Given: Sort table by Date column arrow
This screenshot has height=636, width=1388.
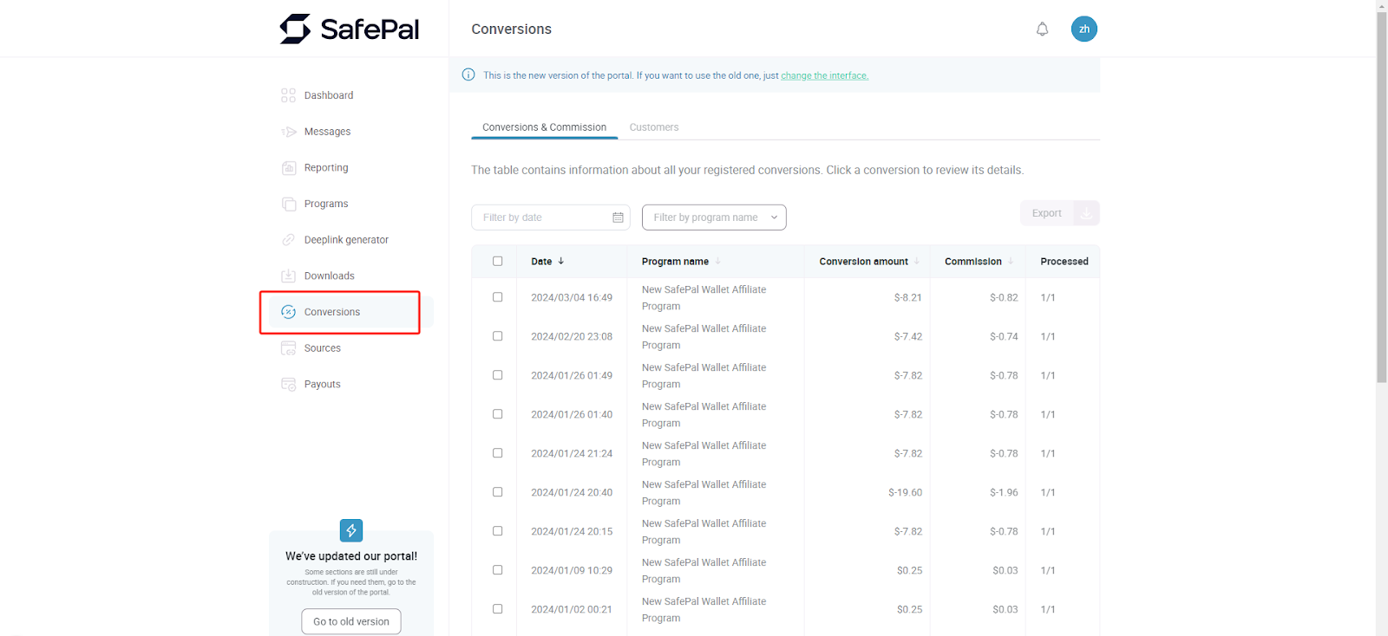Looking at the screenshot, I should pos(561,261).
